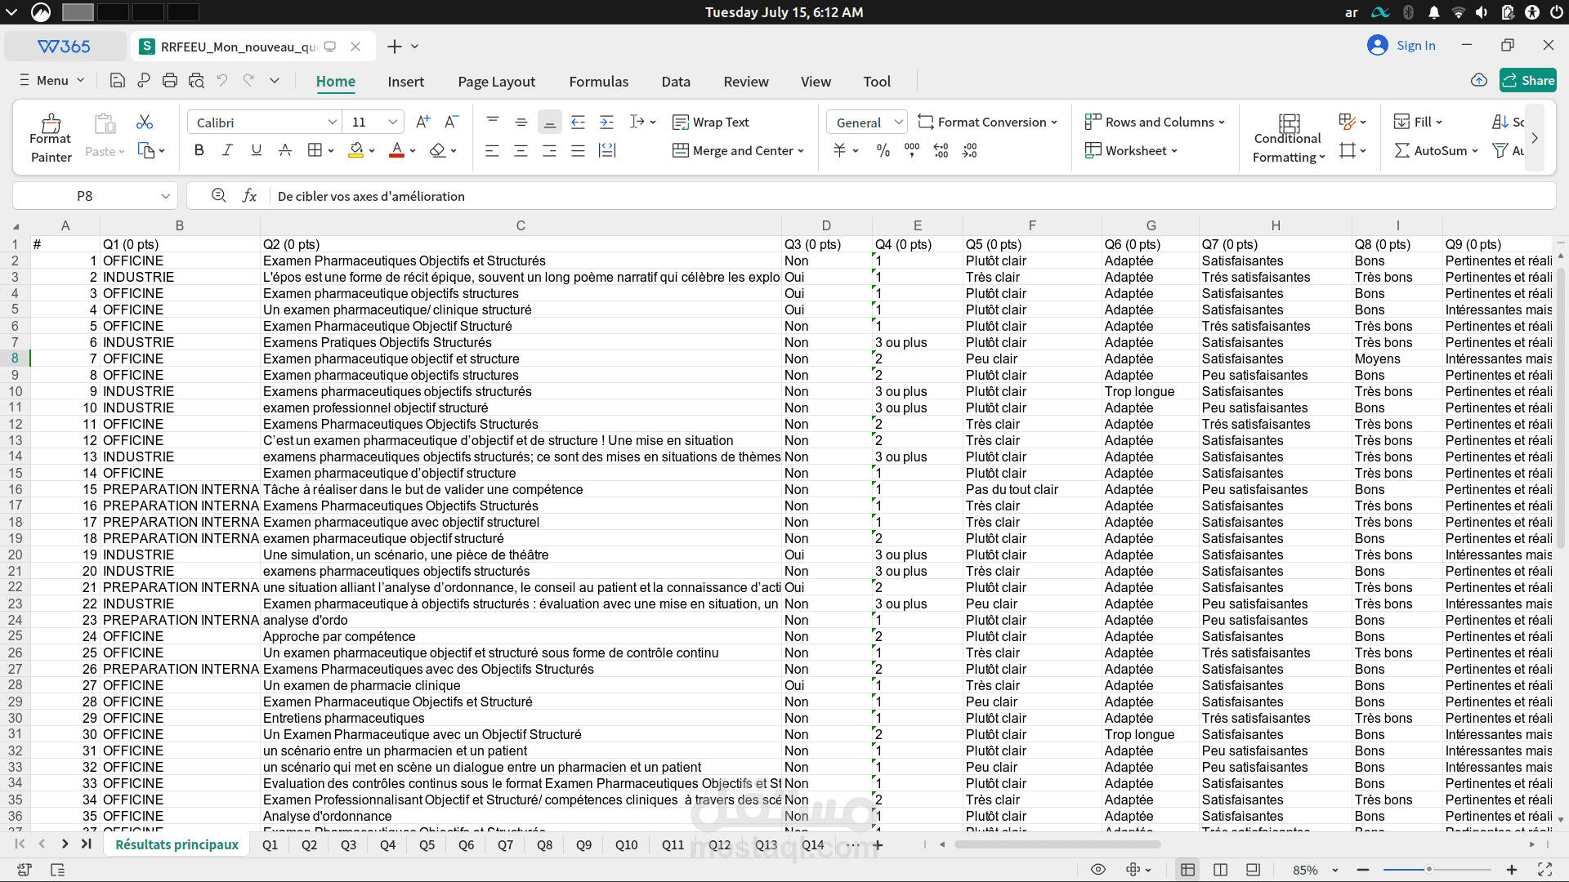Click the formula bar input field

click(817, 196)
